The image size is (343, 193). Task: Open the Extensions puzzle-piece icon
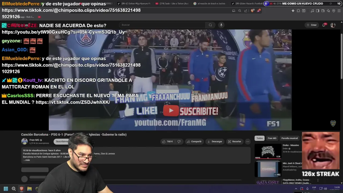(x=298, y=11)
